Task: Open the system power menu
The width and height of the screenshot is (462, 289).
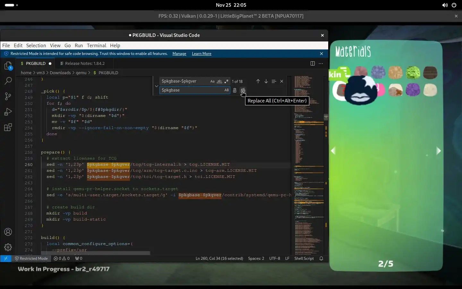Action: click(x=454, y=5)
